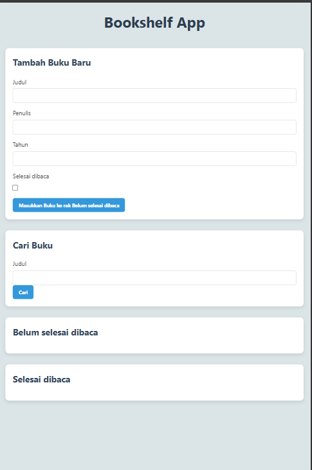This screenshot has height=470, width=312.
Task: Click the Tahun label text
Action: (21, 144)
